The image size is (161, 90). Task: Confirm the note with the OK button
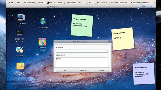point(65,70)
